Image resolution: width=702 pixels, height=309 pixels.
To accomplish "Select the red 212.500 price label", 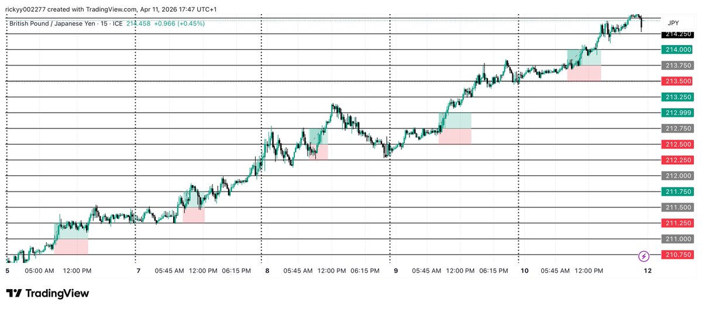I will (677, 144).
